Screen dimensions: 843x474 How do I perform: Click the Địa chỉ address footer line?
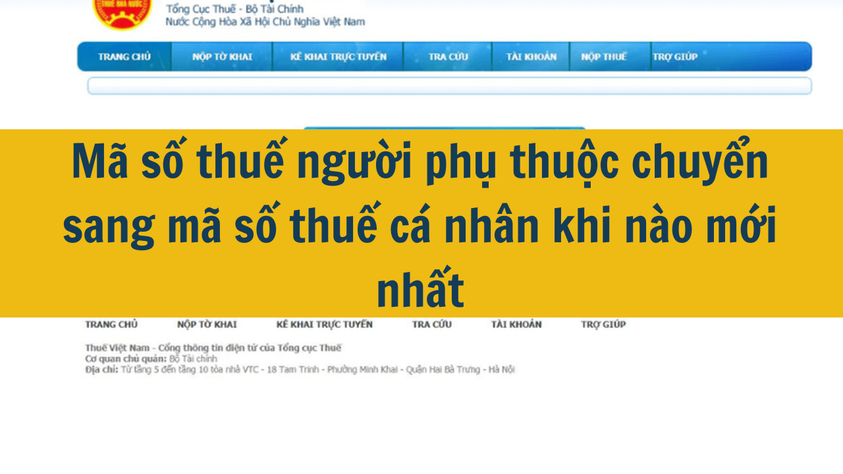(x=300, y=370)
